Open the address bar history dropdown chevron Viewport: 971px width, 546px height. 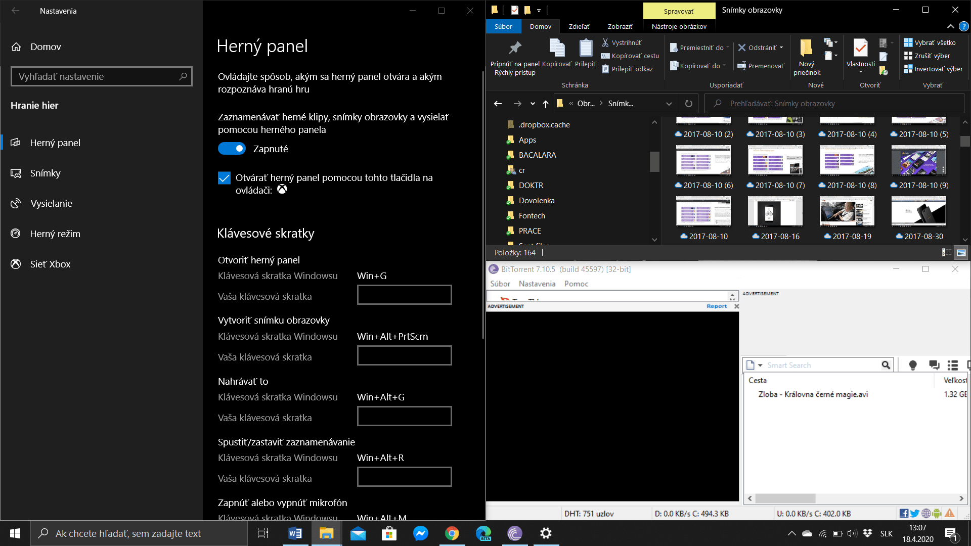[669, 104]
